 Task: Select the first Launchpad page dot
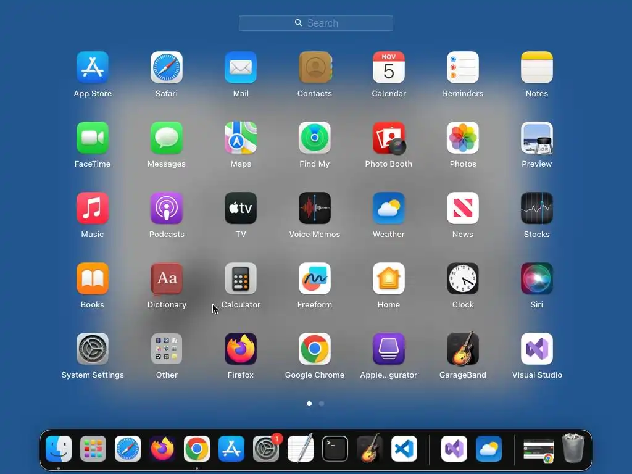click(x=309, y=404)
